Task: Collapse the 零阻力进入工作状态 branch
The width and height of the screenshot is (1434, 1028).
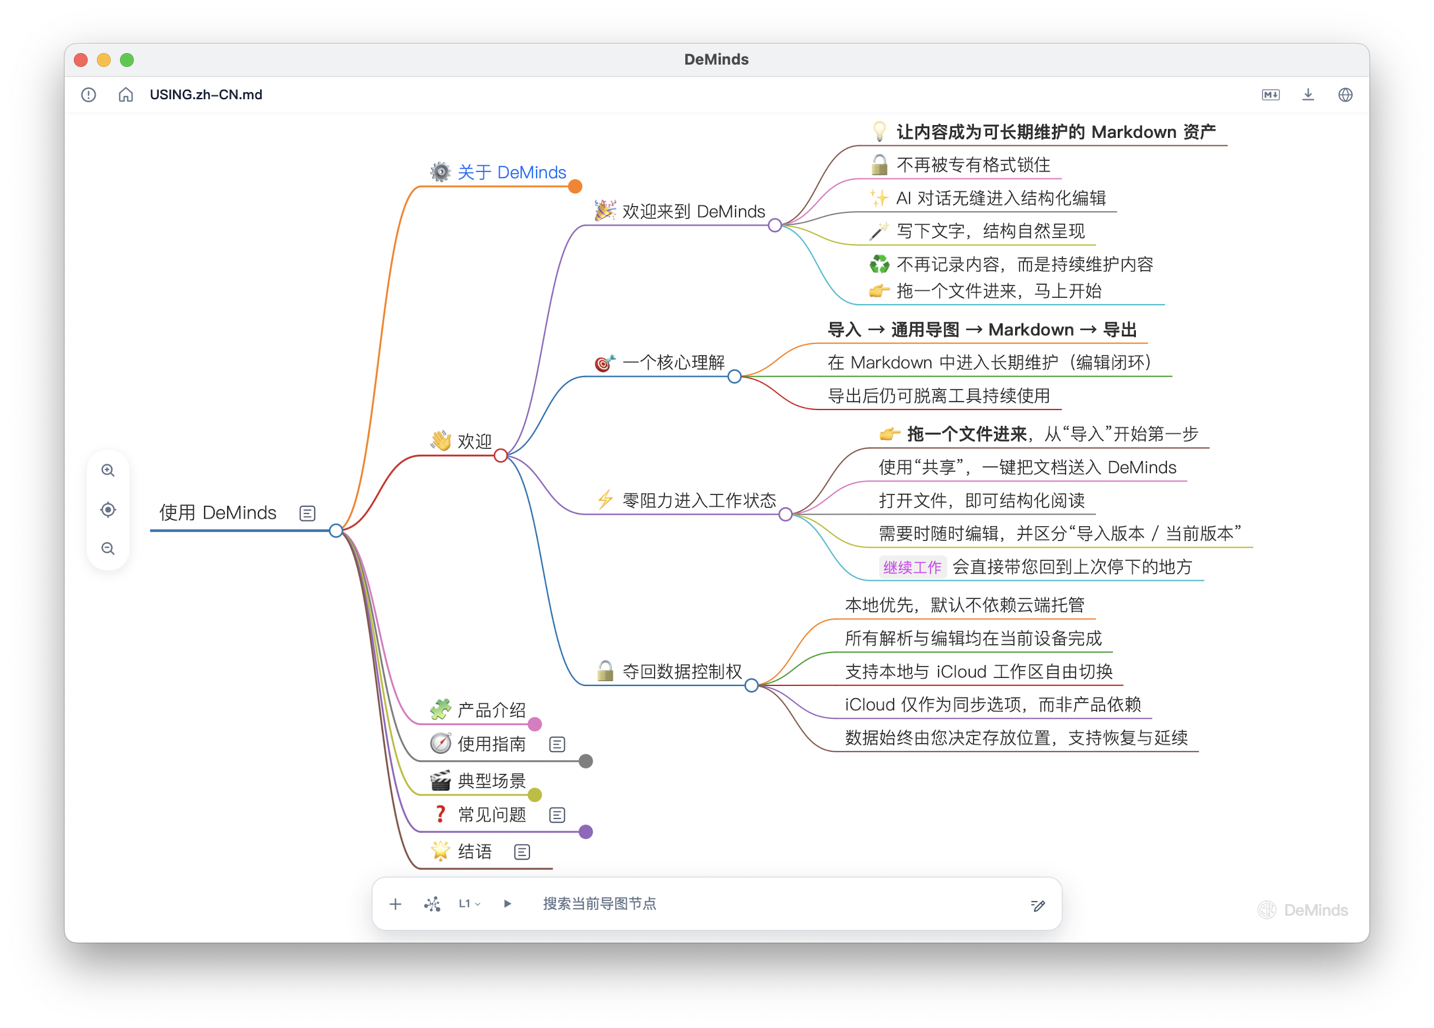Action: [785, 515]
